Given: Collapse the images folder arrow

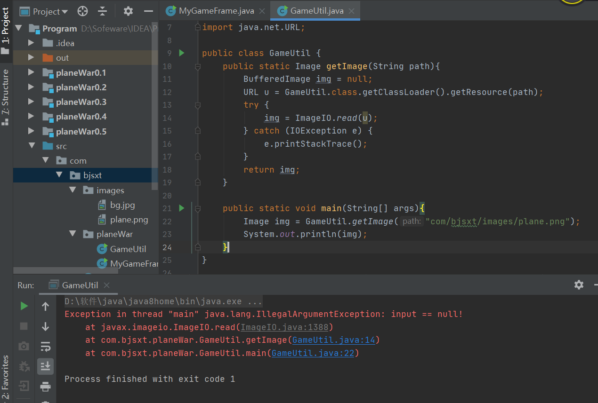Looking at the screenshot, I should pos(73,190).
